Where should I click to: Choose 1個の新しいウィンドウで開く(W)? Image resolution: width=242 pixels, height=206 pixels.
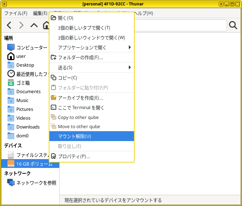point(92,38)
